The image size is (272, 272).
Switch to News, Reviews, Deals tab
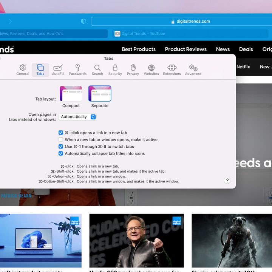(54, 34)
